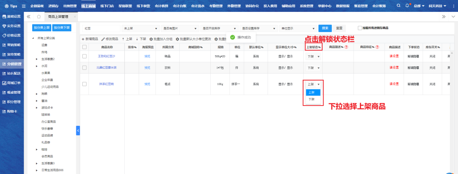Click the 红豆 search input field
The height and width of the screenshot is (174, 458).
point(102,28)
